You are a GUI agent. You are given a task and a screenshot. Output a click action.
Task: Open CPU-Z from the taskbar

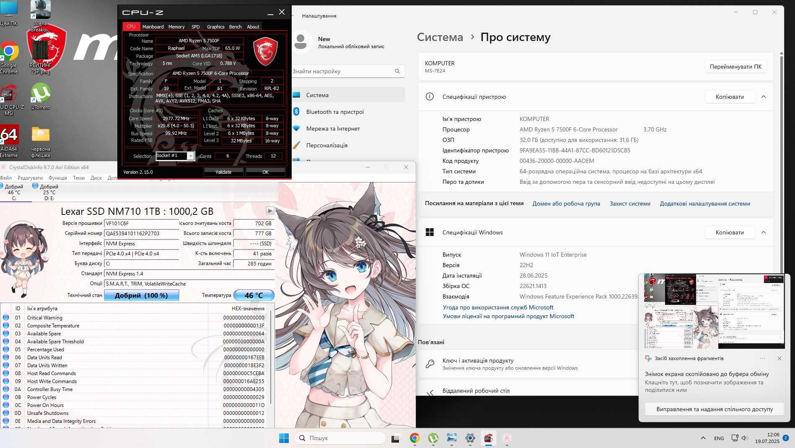click(x=488, y=438)
